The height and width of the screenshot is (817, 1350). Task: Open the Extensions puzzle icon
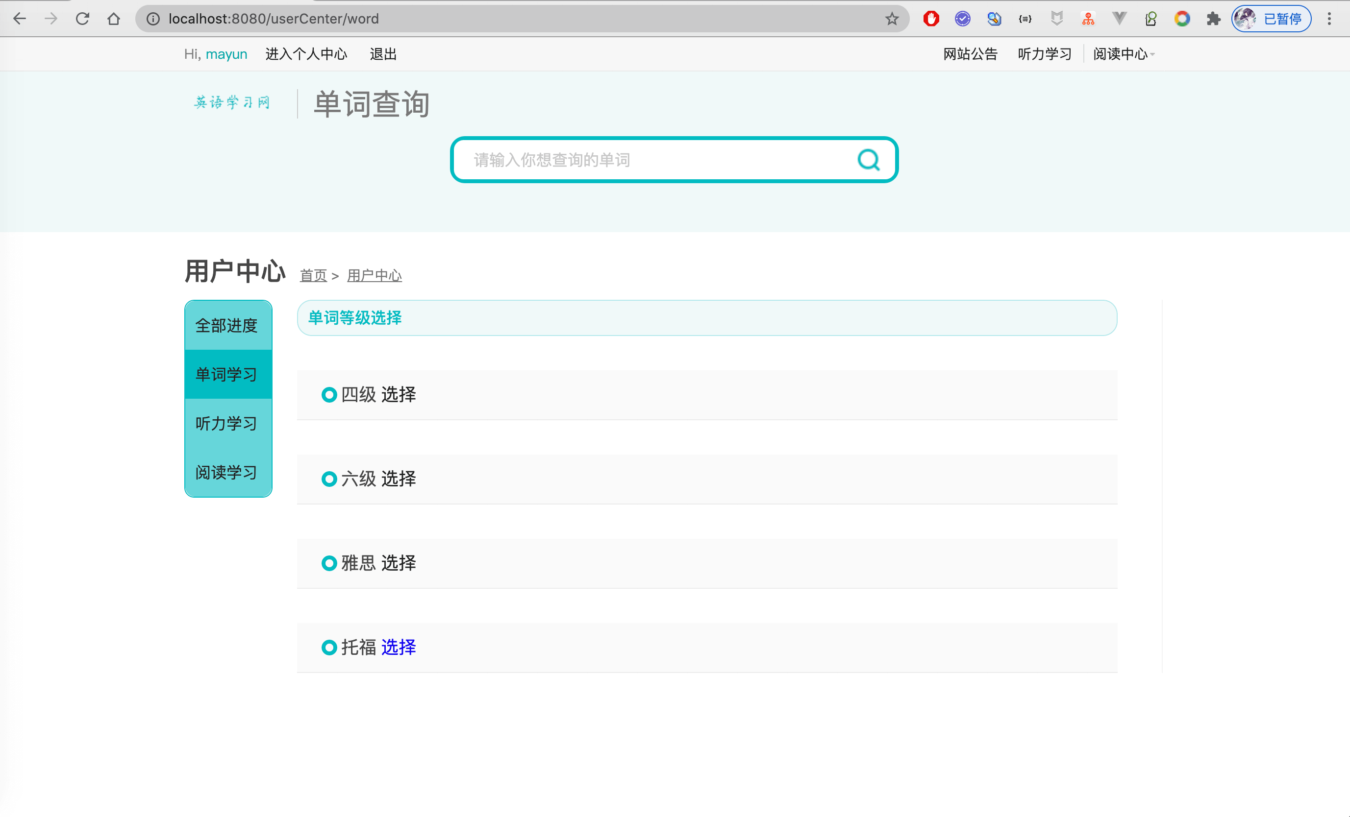click(x=1213, y=19)
